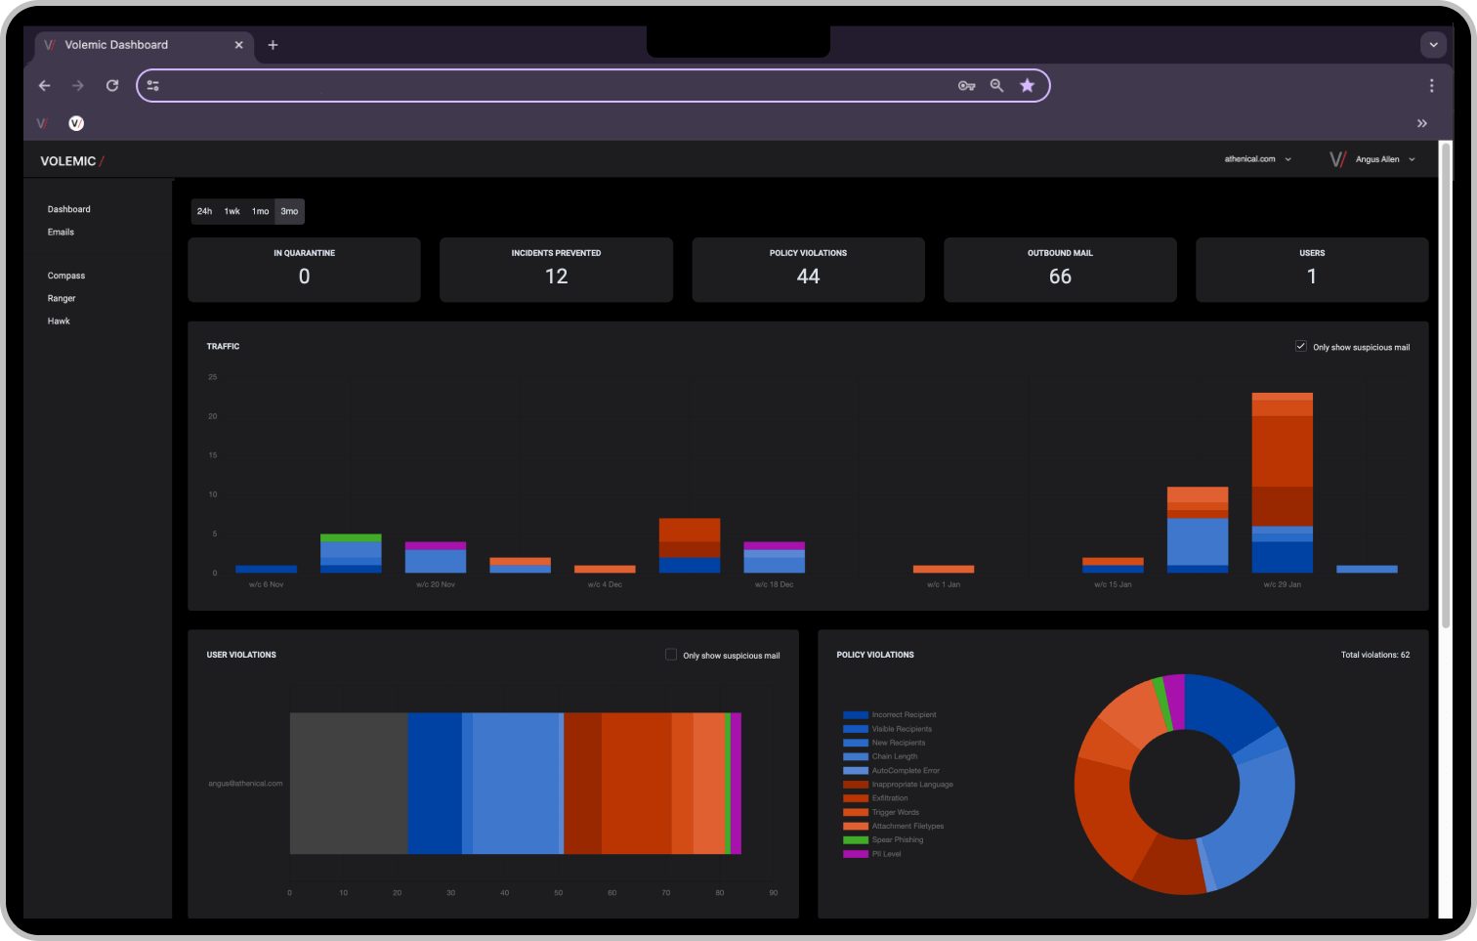Click the In Quarantine card
1477x941 pixels.
pyautogui.click(x=304, y=270)
